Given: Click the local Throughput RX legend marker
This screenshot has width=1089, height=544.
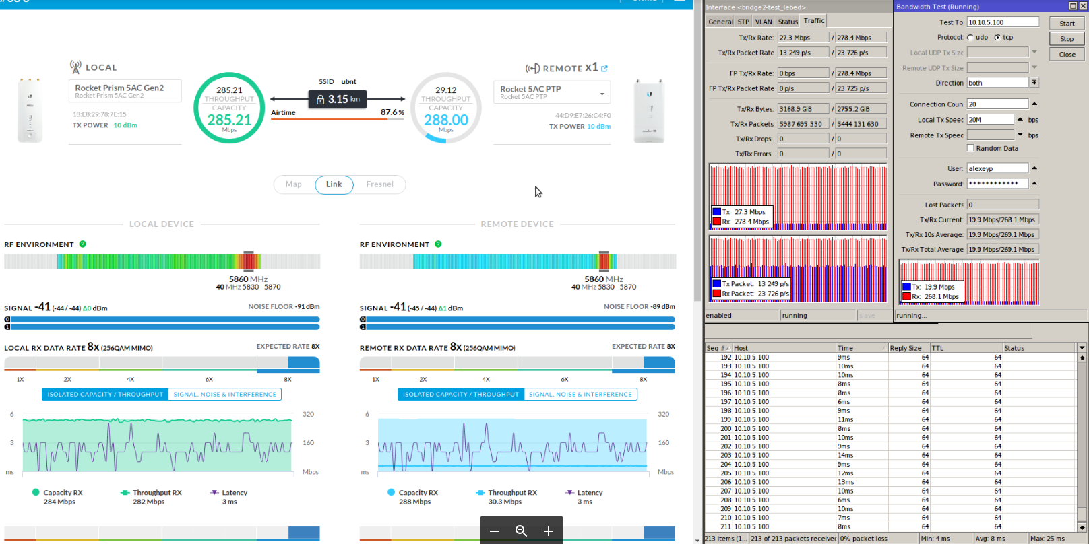Looking at the screenshot, I should 125,493.
